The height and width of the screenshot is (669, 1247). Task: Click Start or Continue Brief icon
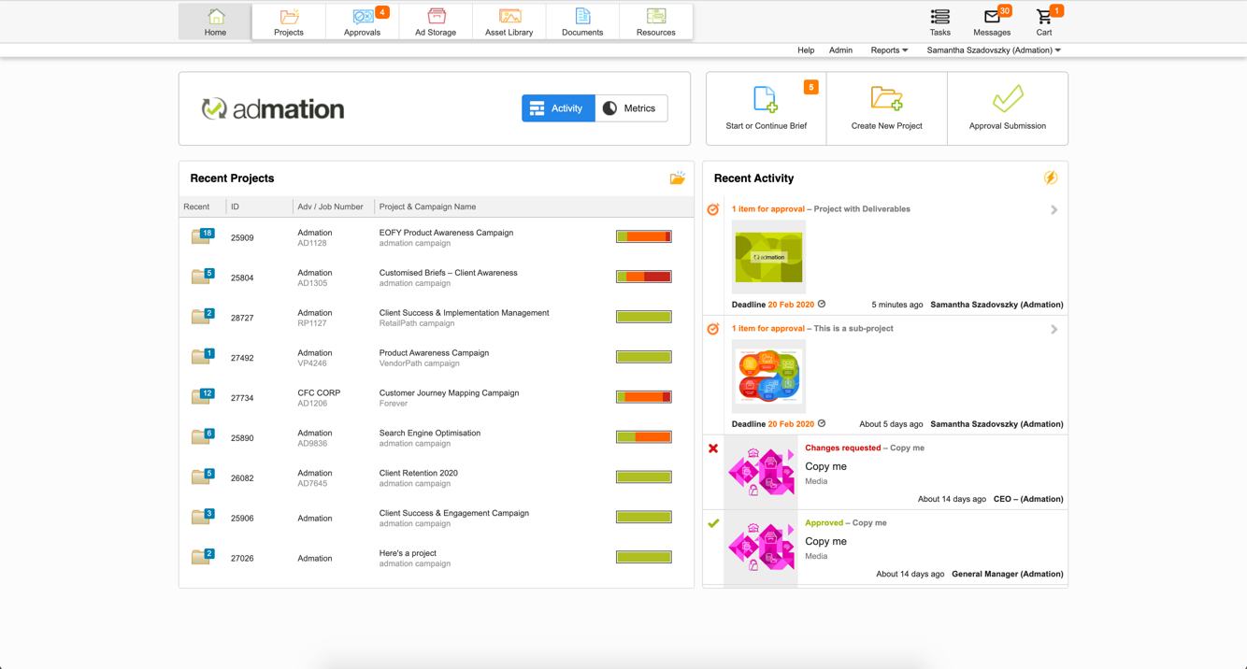(x=766, y=99)
